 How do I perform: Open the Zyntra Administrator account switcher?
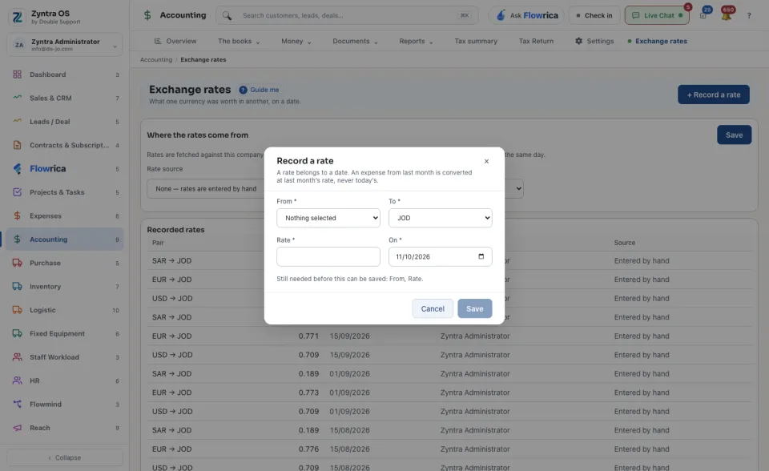coord(64,45)
